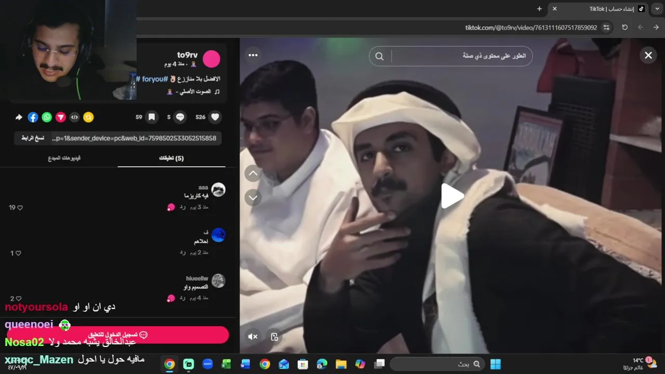Image resolution: width=665 pixels, height=374 pixels.
Task: Play the TikTok video
Action: pos(453,196)
